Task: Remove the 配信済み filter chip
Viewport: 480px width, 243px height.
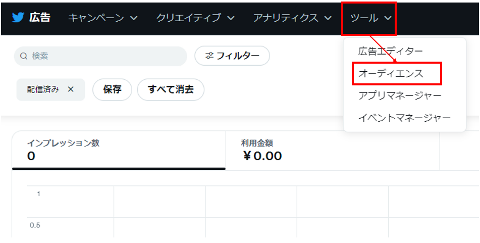Action: 71,89
